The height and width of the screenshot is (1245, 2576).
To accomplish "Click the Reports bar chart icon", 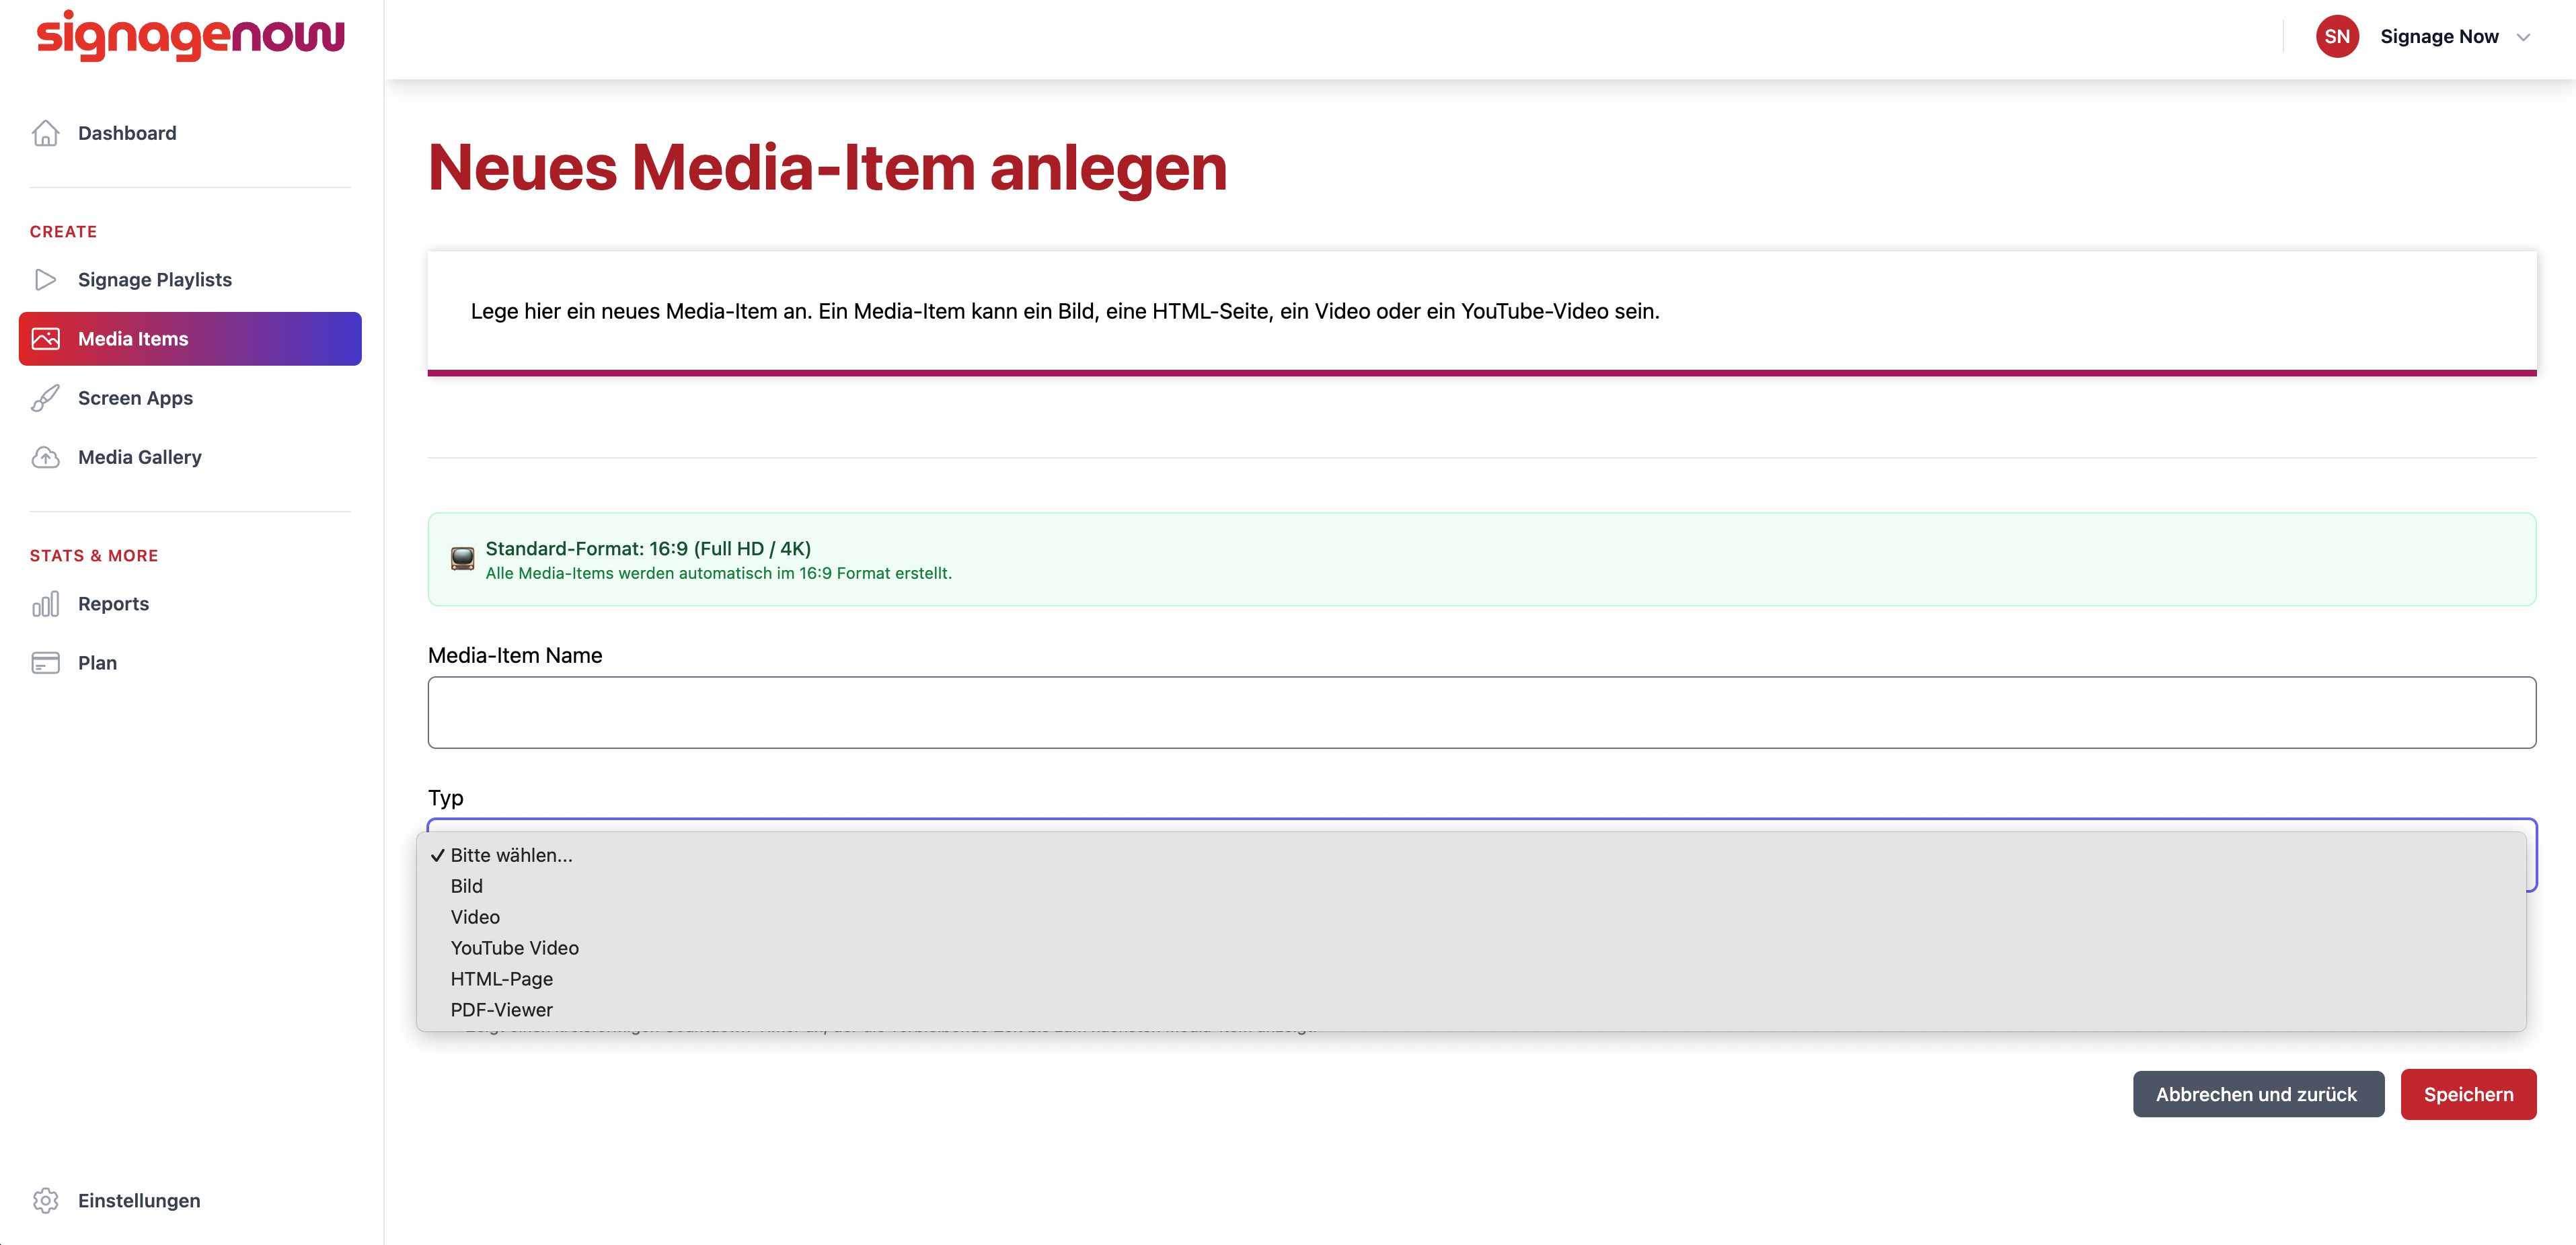I will coord(45,604).
